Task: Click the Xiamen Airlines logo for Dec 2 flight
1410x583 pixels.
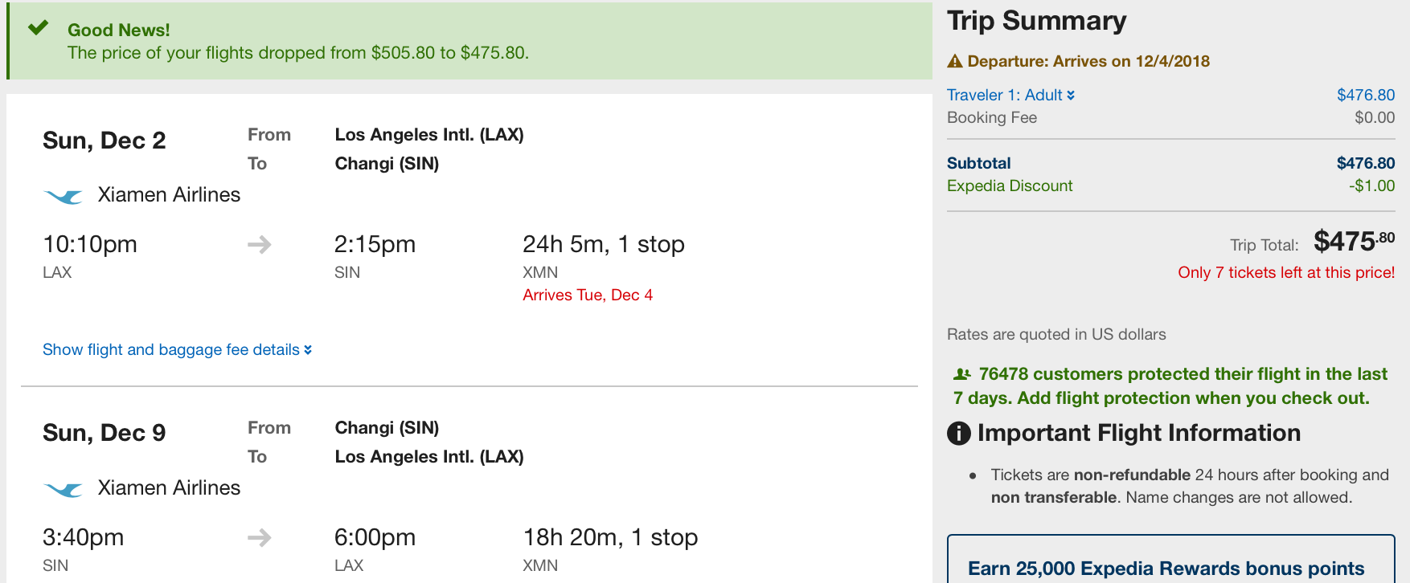Action: tap(64, 196)
